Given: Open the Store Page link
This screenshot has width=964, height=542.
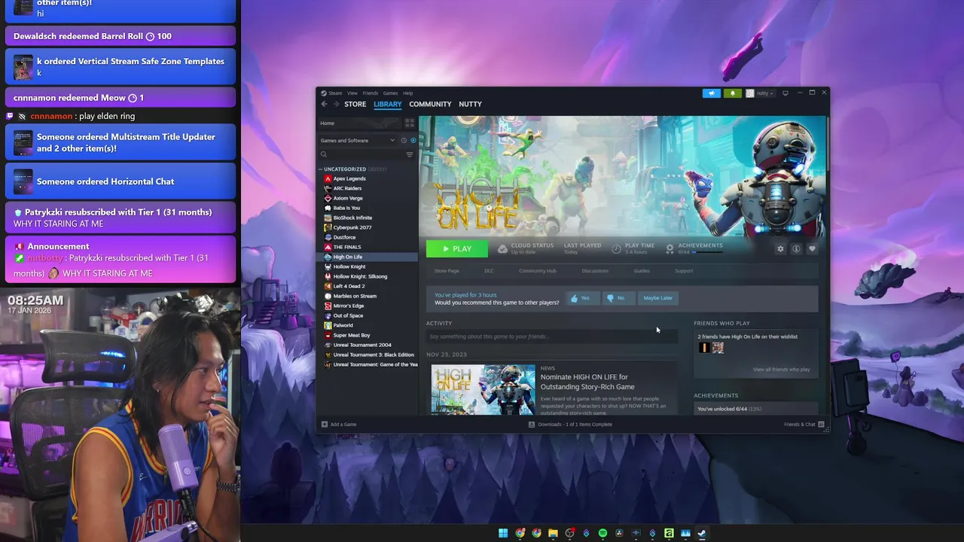Looking at the screenshot, I should tap(447, 271).
